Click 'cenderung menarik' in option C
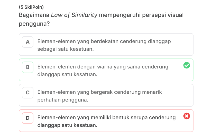Screen dimensions: 211x140 click(x=138, y=92)
